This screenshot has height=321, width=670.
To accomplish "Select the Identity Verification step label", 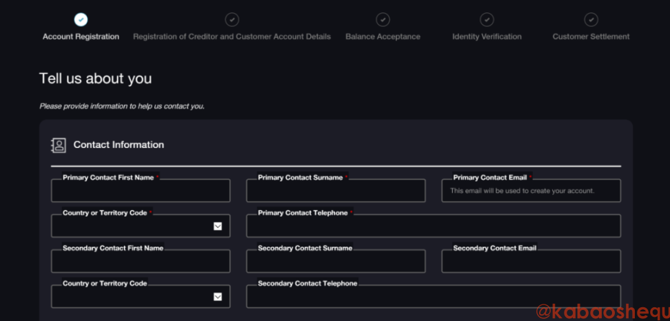I will pyautogui.click(x=487, y=37).
